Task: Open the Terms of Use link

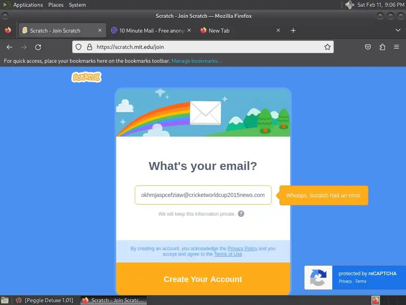Action: click(x=228, y=254)
